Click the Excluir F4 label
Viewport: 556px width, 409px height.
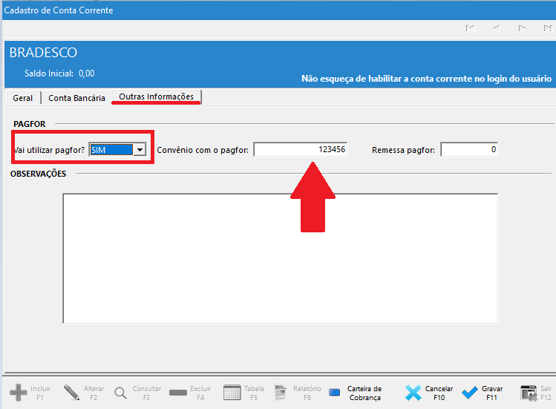(200, 393)
